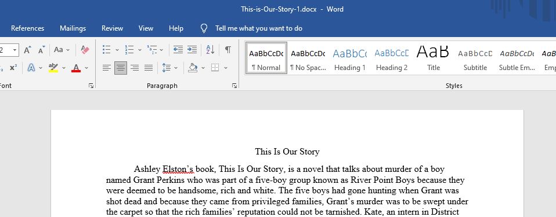Open font size dropdown arrow
The height and width of the screenshot is (217, 556).
click(15, 50)
